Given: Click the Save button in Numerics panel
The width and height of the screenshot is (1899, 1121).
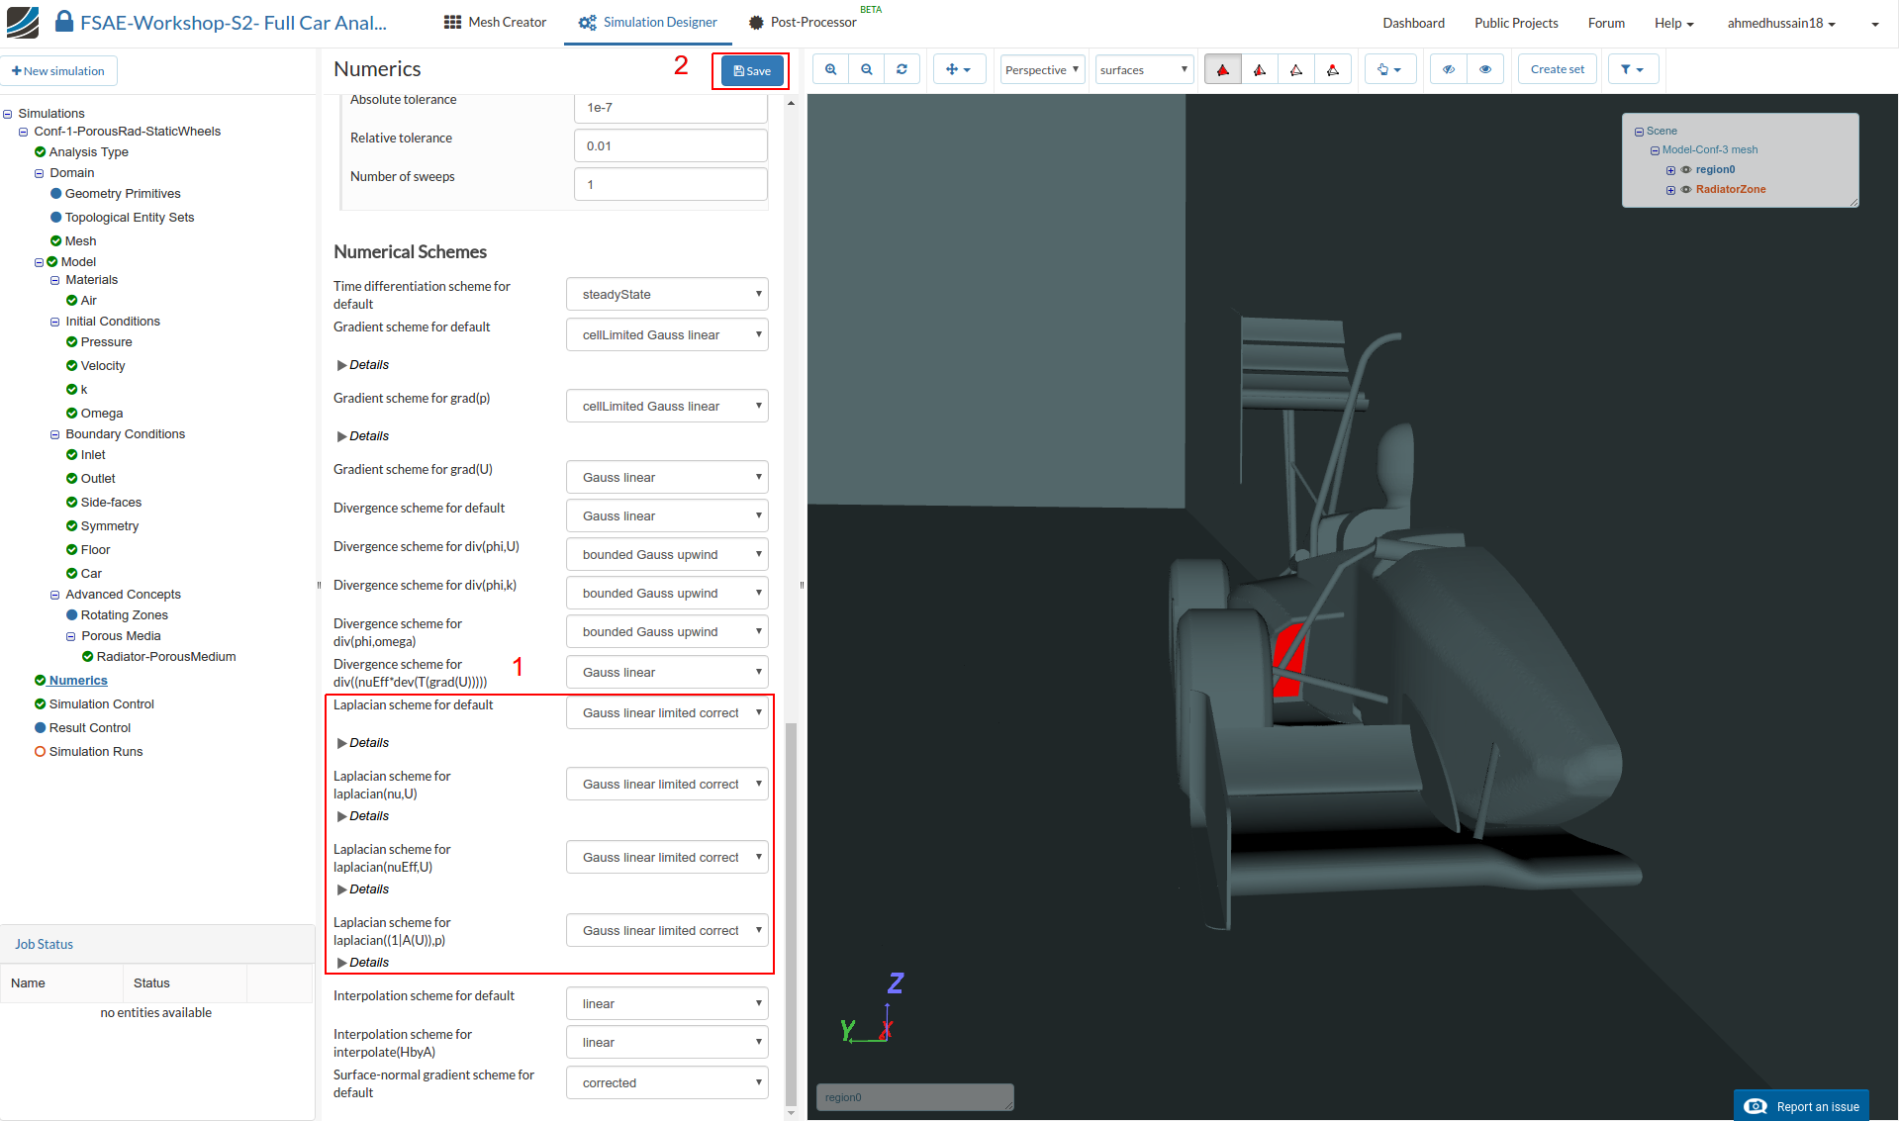Looking at the screenshot, I should (750, 69).
